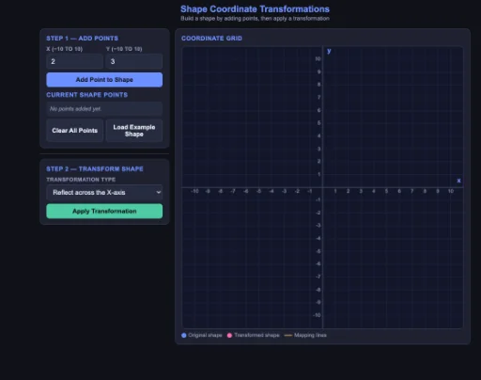This screenshot has width=481, height=380.
Task: Click the 5 tick on the x-axis
Action: click(x=386, y=191)
